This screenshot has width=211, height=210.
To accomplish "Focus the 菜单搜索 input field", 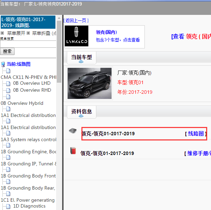I will click(28, 44).
